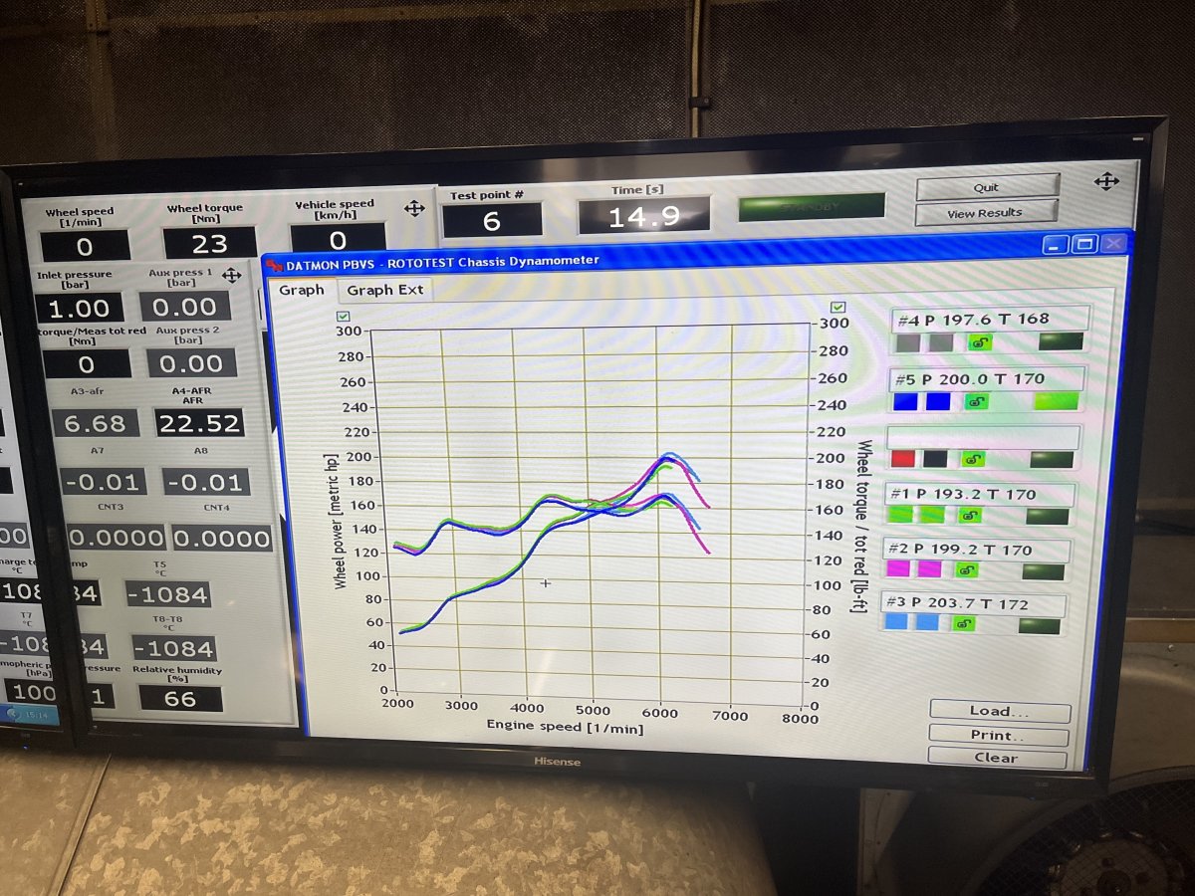Viewport: 1195px width, 896px height.
Task: Toggle the bright green indicator for run #5
Action: pyautogui.click(x=1057, y=401)
